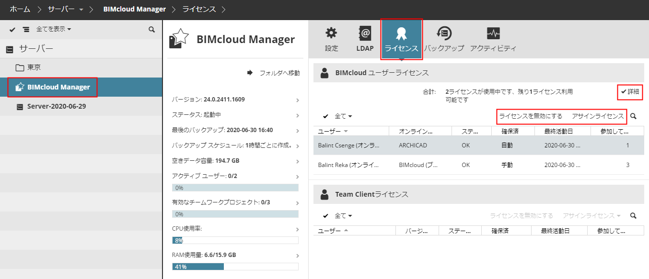Open the LDAP address book tab

click(x=365, y=39)
